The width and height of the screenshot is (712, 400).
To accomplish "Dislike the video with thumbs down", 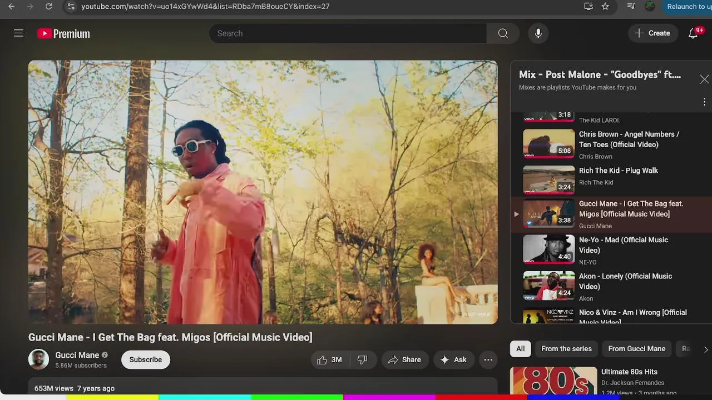I will [x=362, y=359].
